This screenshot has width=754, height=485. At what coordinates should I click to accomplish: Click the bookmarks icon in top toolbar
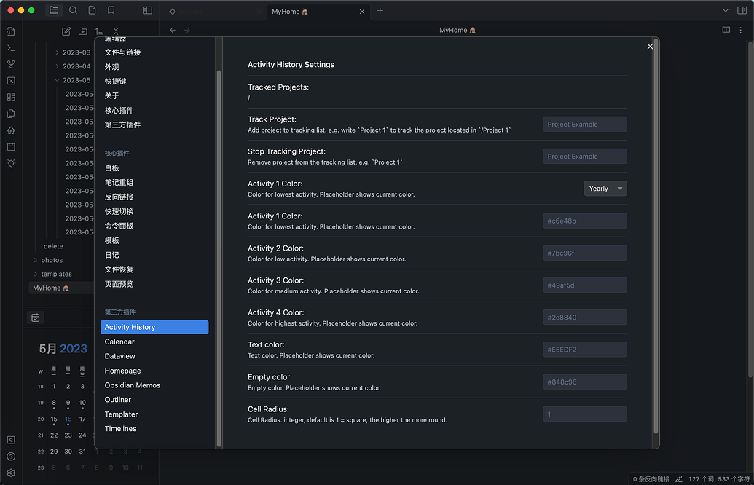coord(111,10)
